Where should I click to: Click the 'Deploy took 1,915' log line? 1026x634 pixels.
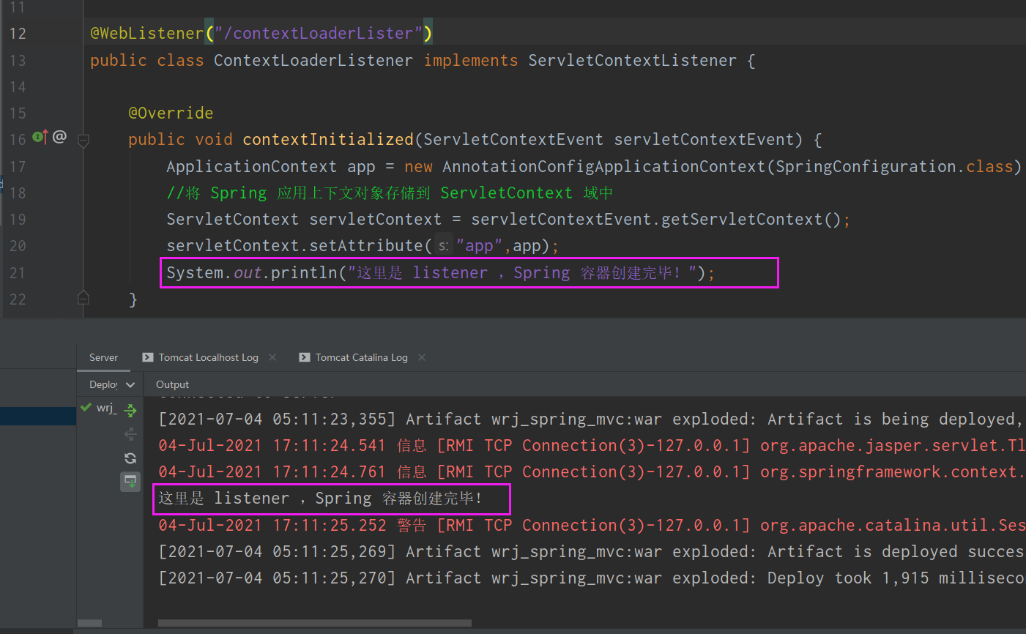pos(592,578)
